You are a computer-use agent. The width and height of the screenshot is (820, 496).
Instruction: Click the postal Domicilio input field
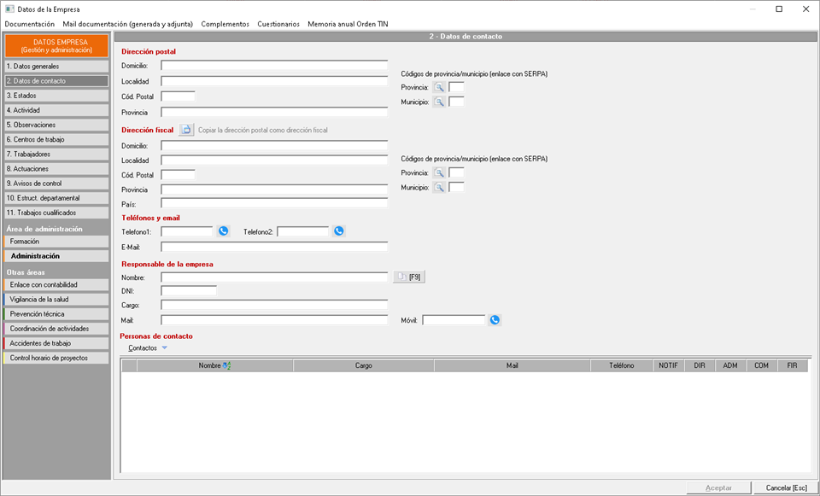pos(274,66)
